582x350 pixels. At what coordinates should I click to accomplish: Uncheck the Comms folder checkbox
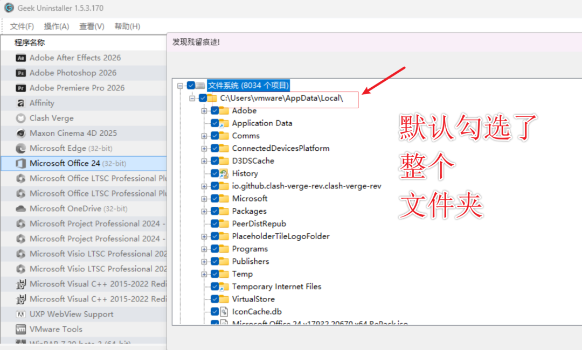coord(214,136)
